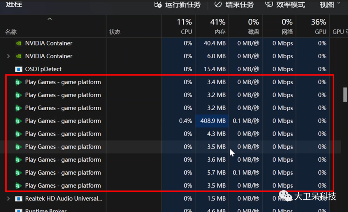This screenshot has height=212, width=348.
Task: Click the 6.0 MB memory cell
Action: click(x=212, y=56)
